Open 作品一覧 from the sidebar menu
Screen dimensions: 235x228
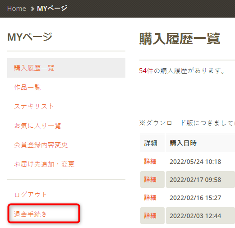coord(27,87)
